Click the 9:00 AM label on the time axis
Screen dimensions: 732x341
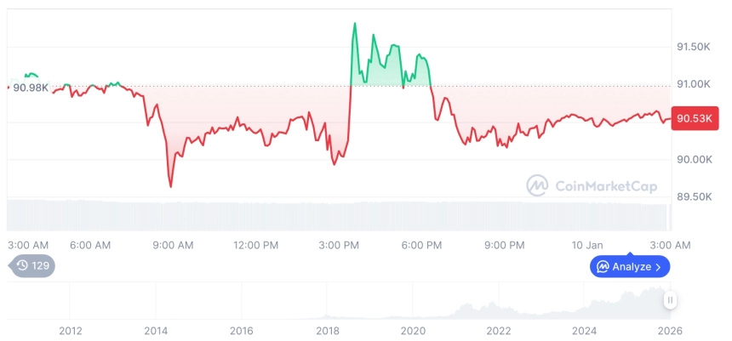click(x=173, y=245)
